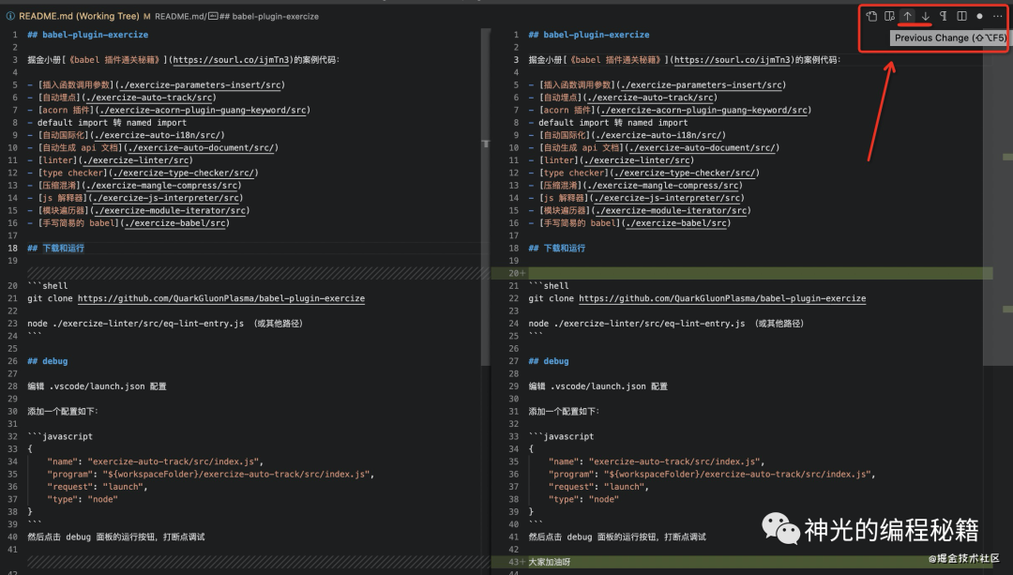Toggle whitespace trimming pilcrow icon

pos(944,16)
